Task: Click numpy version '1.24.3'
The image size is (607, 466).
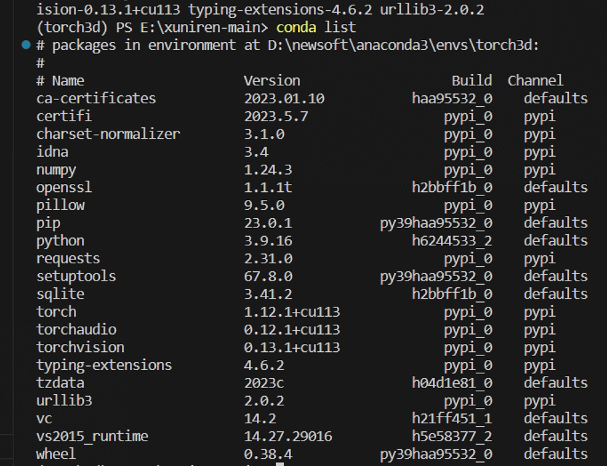Action: (268, 169)
